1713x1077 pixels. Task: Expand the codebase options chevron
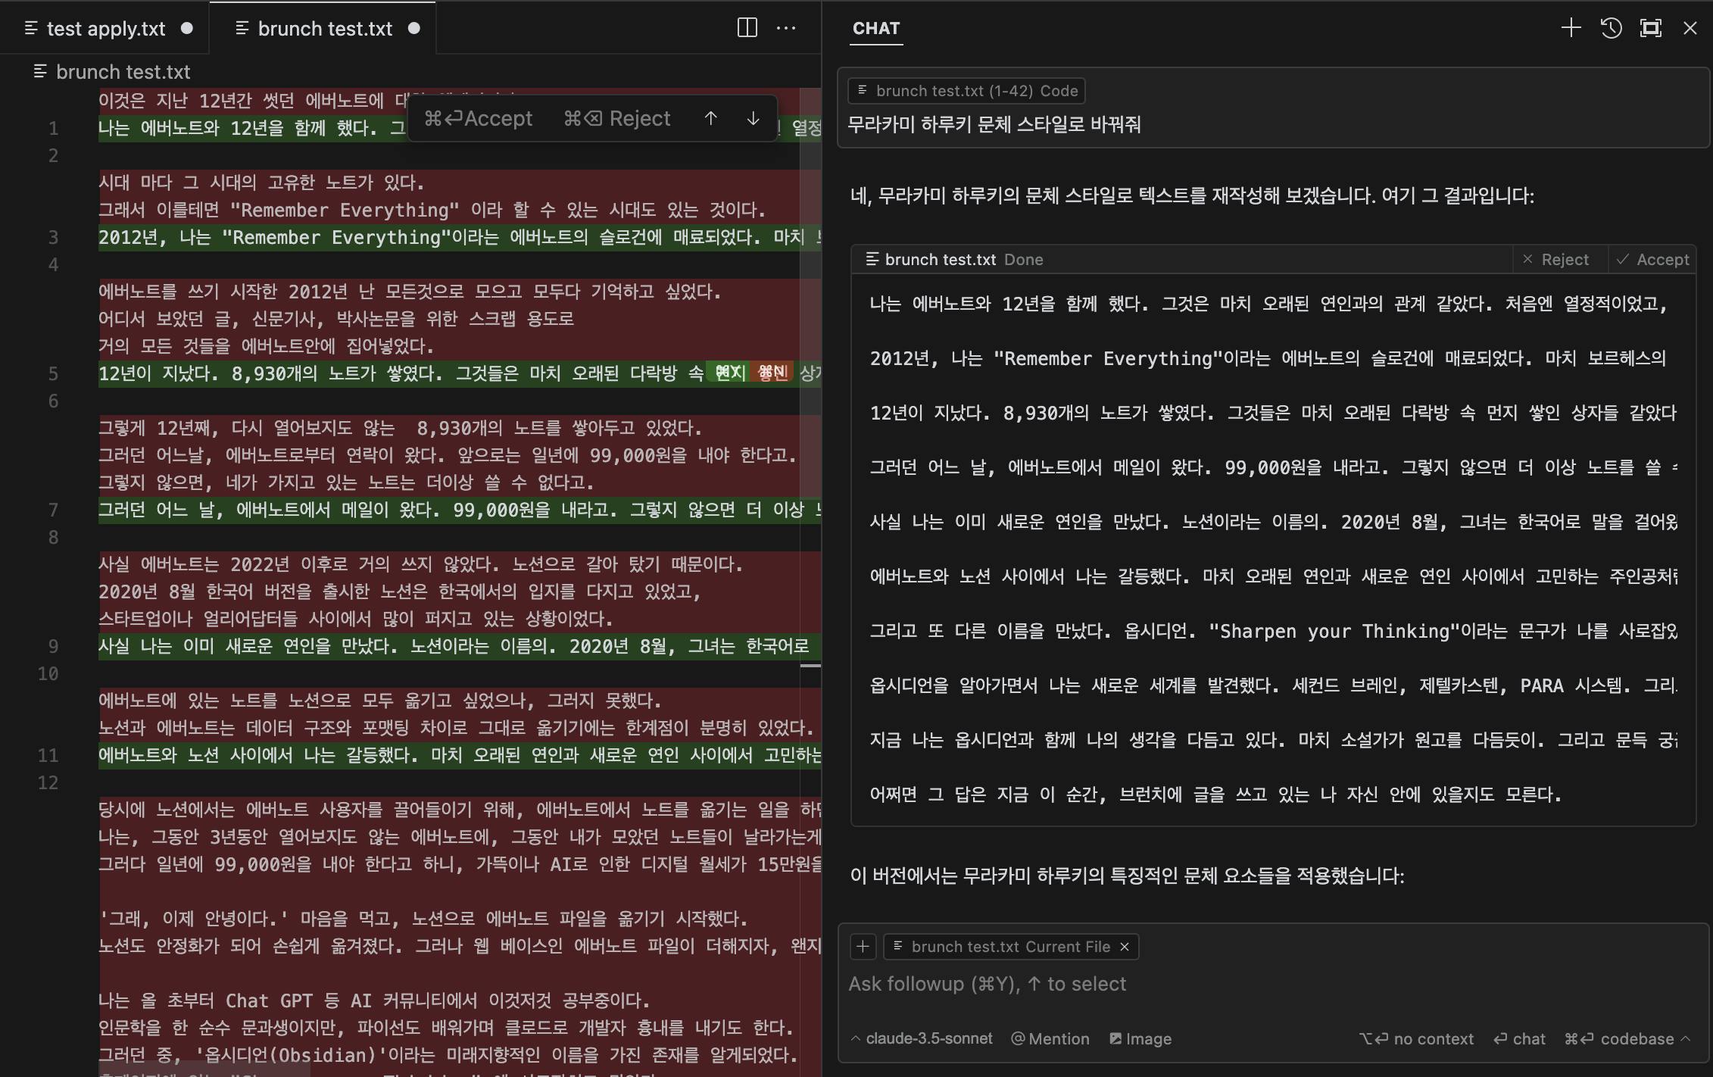click(1686, 1038)
